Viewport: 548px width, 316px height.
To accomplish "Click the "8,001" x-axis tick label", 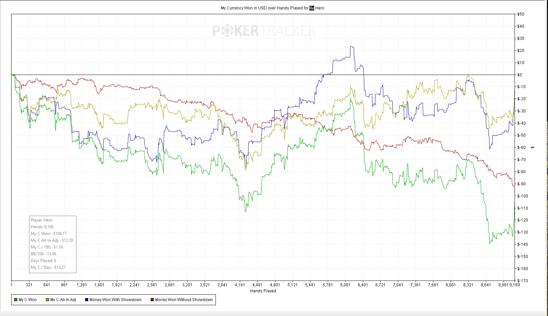I will pos(451,285).
